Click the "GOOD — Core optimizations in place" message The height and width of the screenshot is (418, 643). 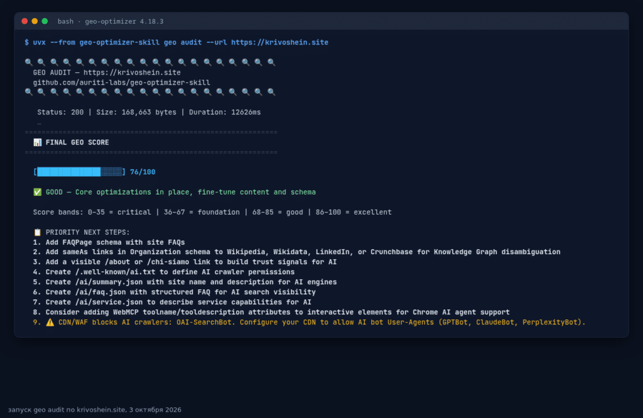click(181, 192)
